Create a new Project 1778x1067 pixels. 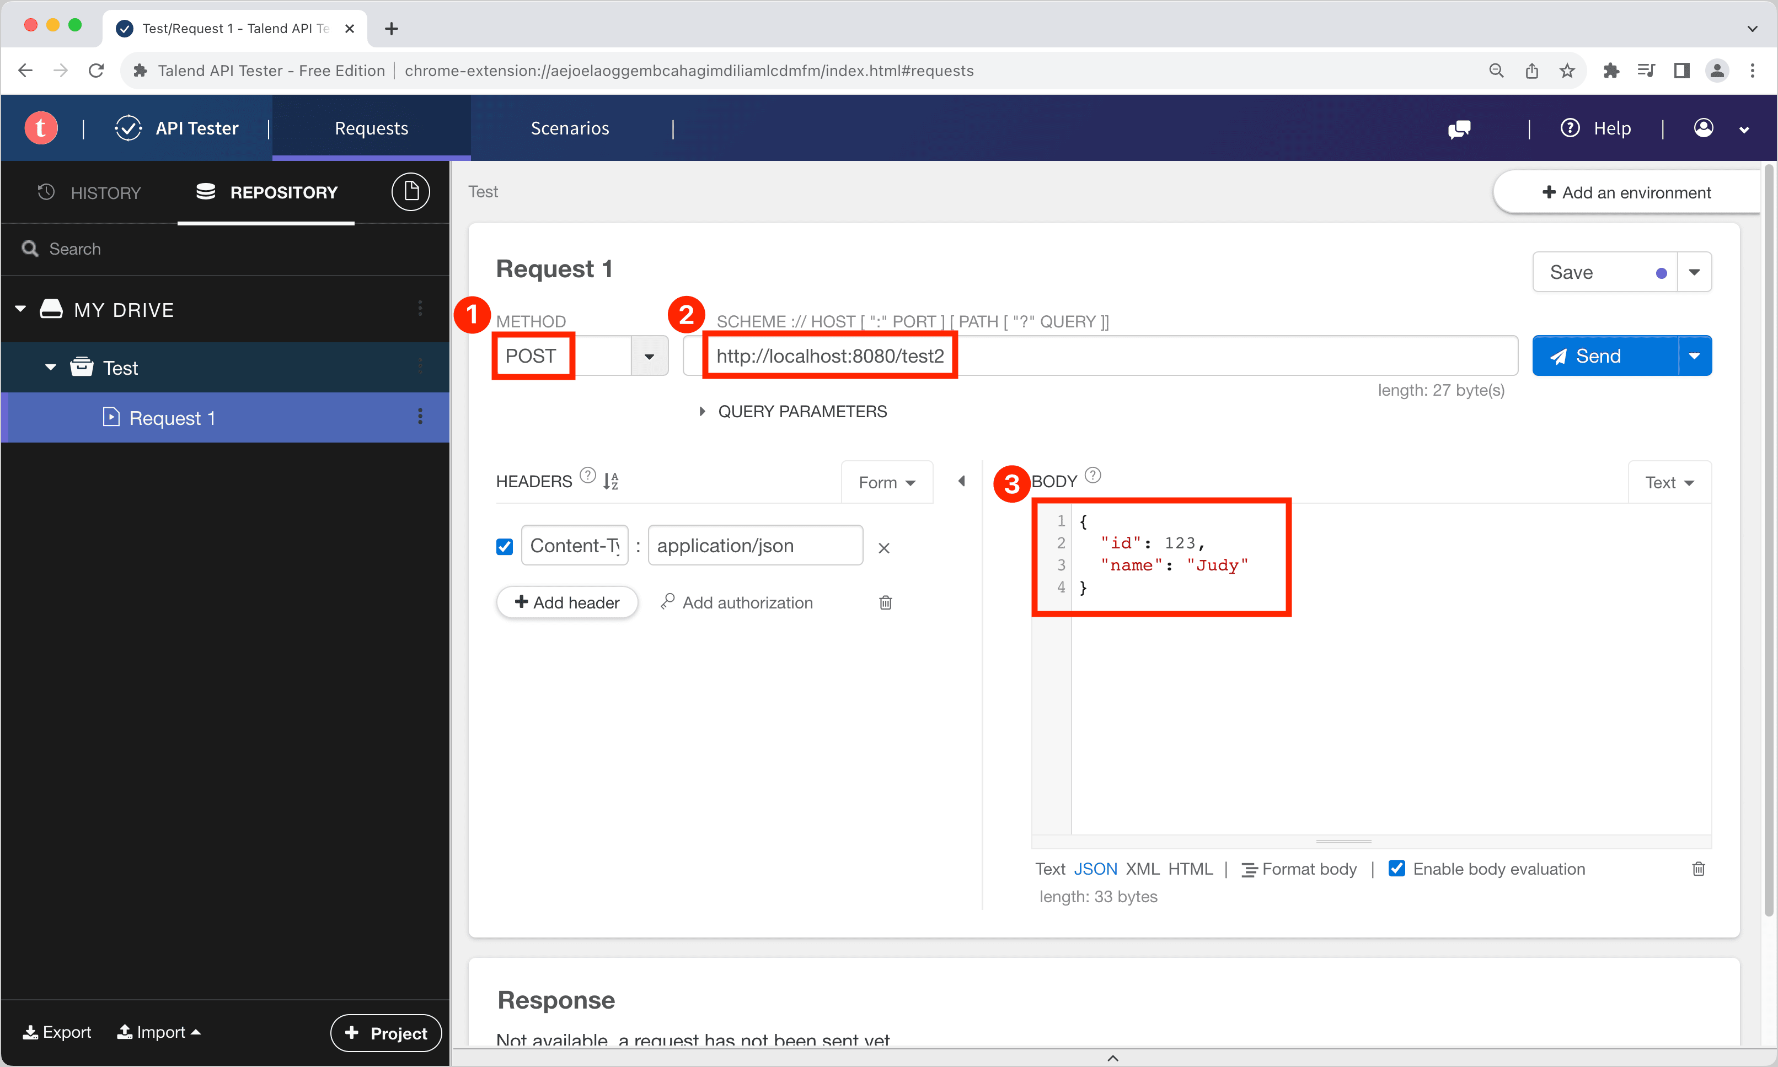tap(386, 1032)
